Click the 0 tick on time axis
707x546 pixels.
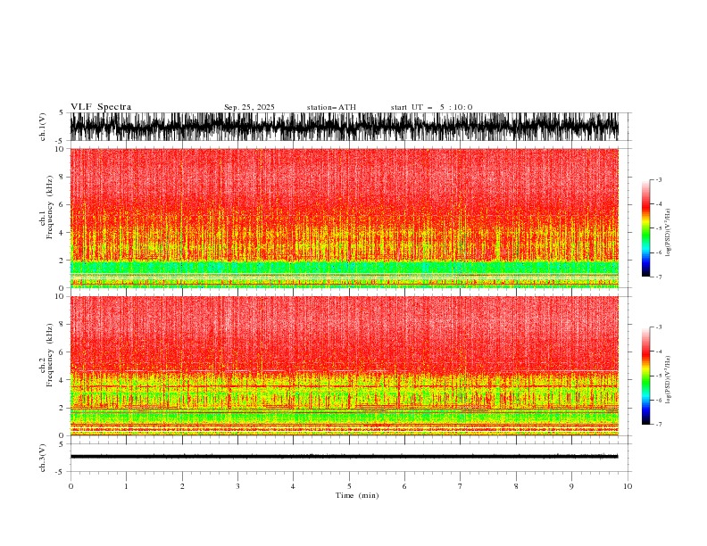pos(71,486)
